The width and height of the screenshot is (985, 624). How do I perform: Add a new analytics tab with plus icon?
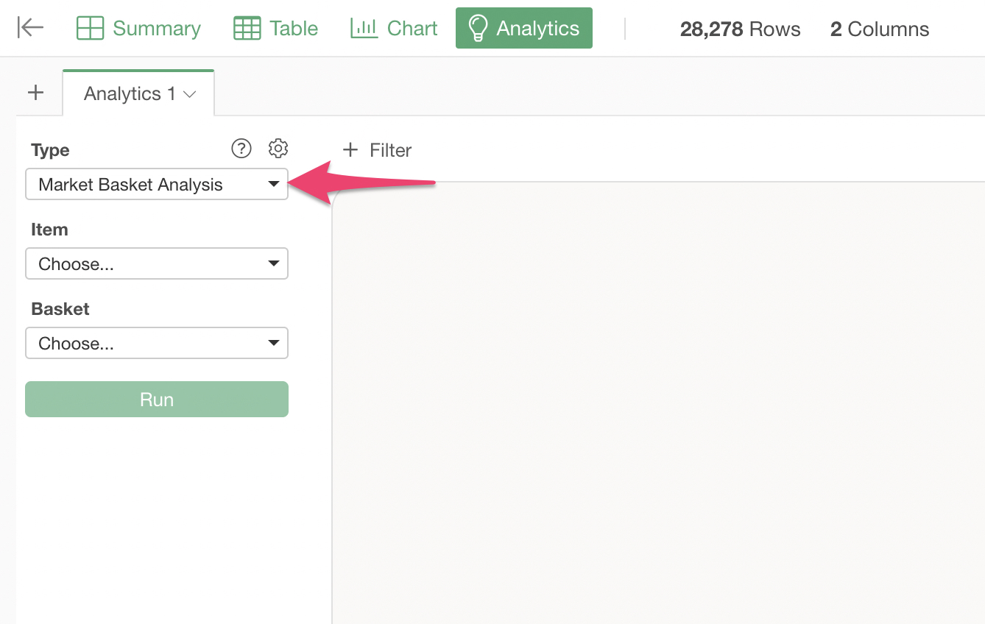[x=35, y=93]
